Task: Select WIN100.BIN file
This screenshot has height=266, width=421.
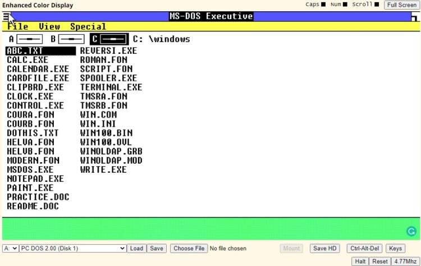Action: 106,133
